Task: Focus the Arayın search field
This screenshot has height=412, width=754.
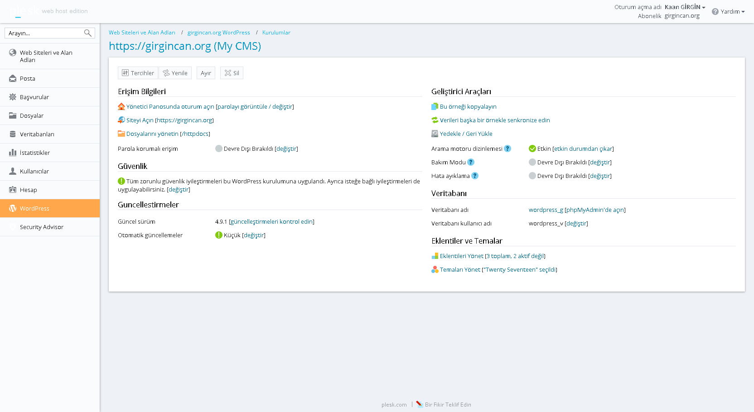Action: coord(50,33)
